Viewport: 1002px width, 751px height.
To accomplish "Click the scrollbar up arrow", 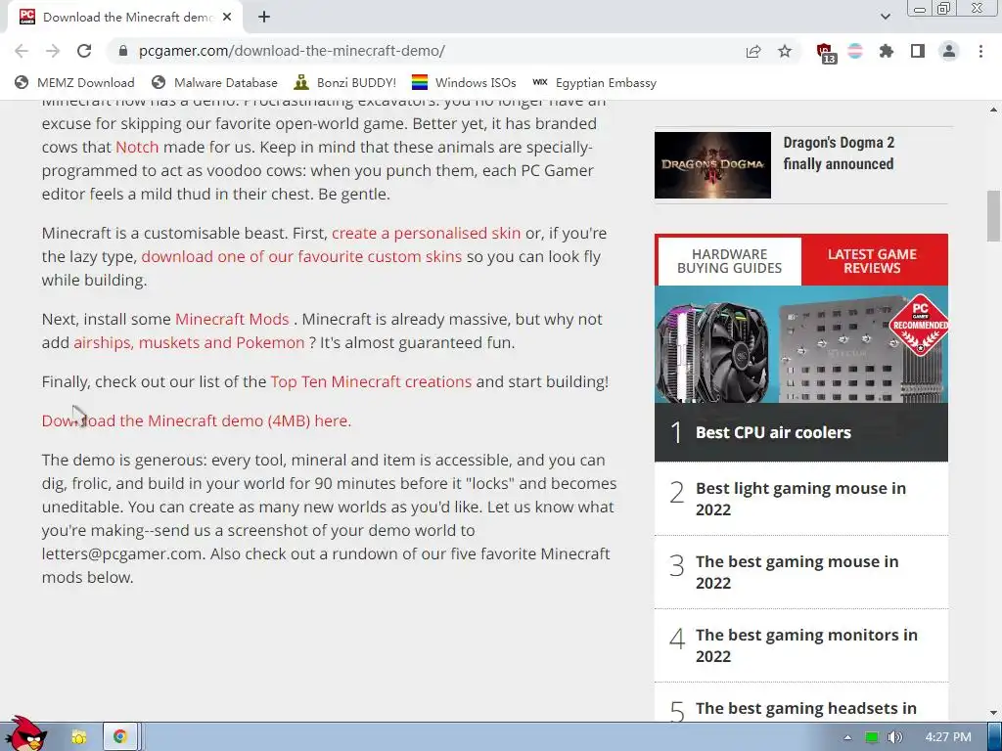I will click(993, 110).
